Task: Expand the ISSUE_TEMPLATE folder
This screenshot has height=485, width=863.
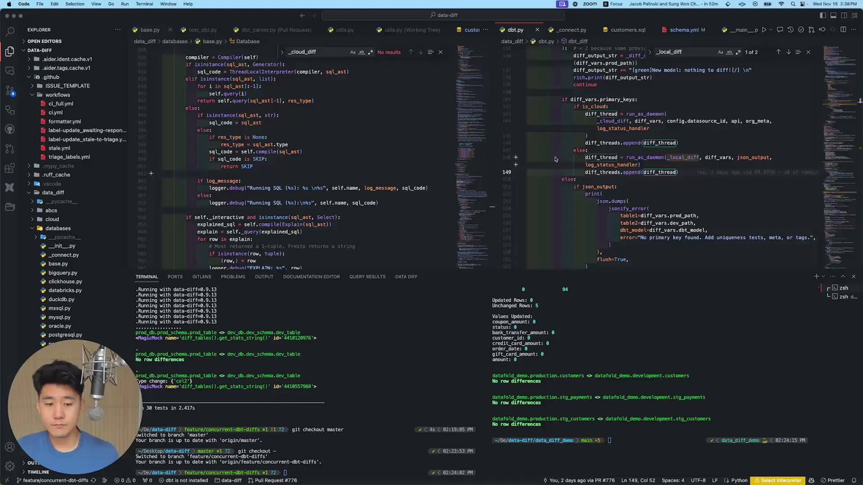Action: (x=67, y=86)
